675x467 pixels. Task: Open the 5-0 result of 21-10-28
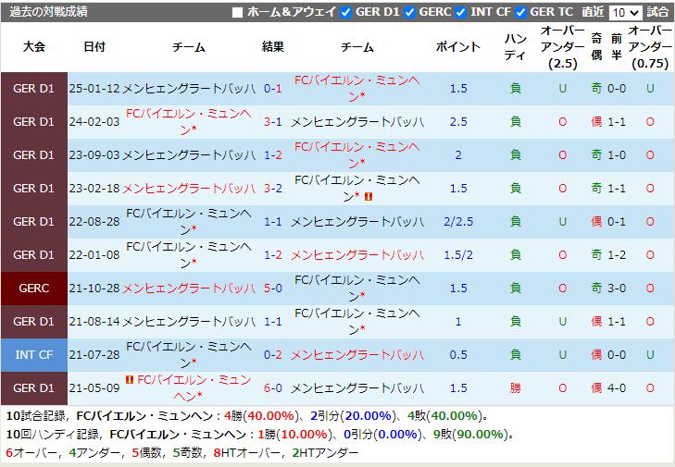tap(273, 289)
